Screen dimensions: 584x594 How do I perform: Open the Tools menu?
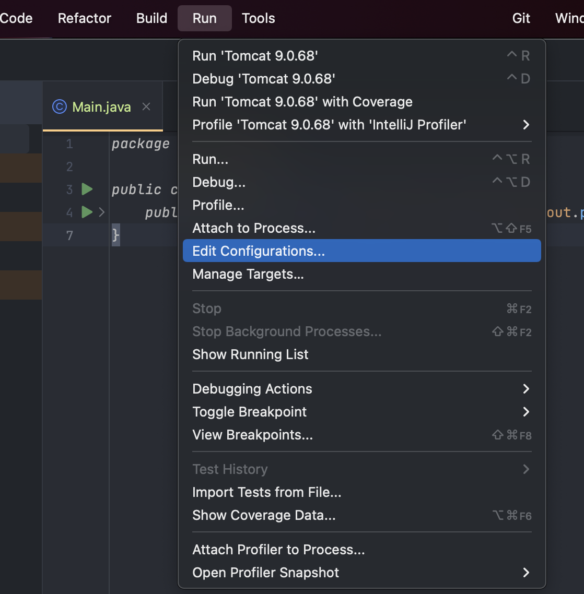(258, 18)
